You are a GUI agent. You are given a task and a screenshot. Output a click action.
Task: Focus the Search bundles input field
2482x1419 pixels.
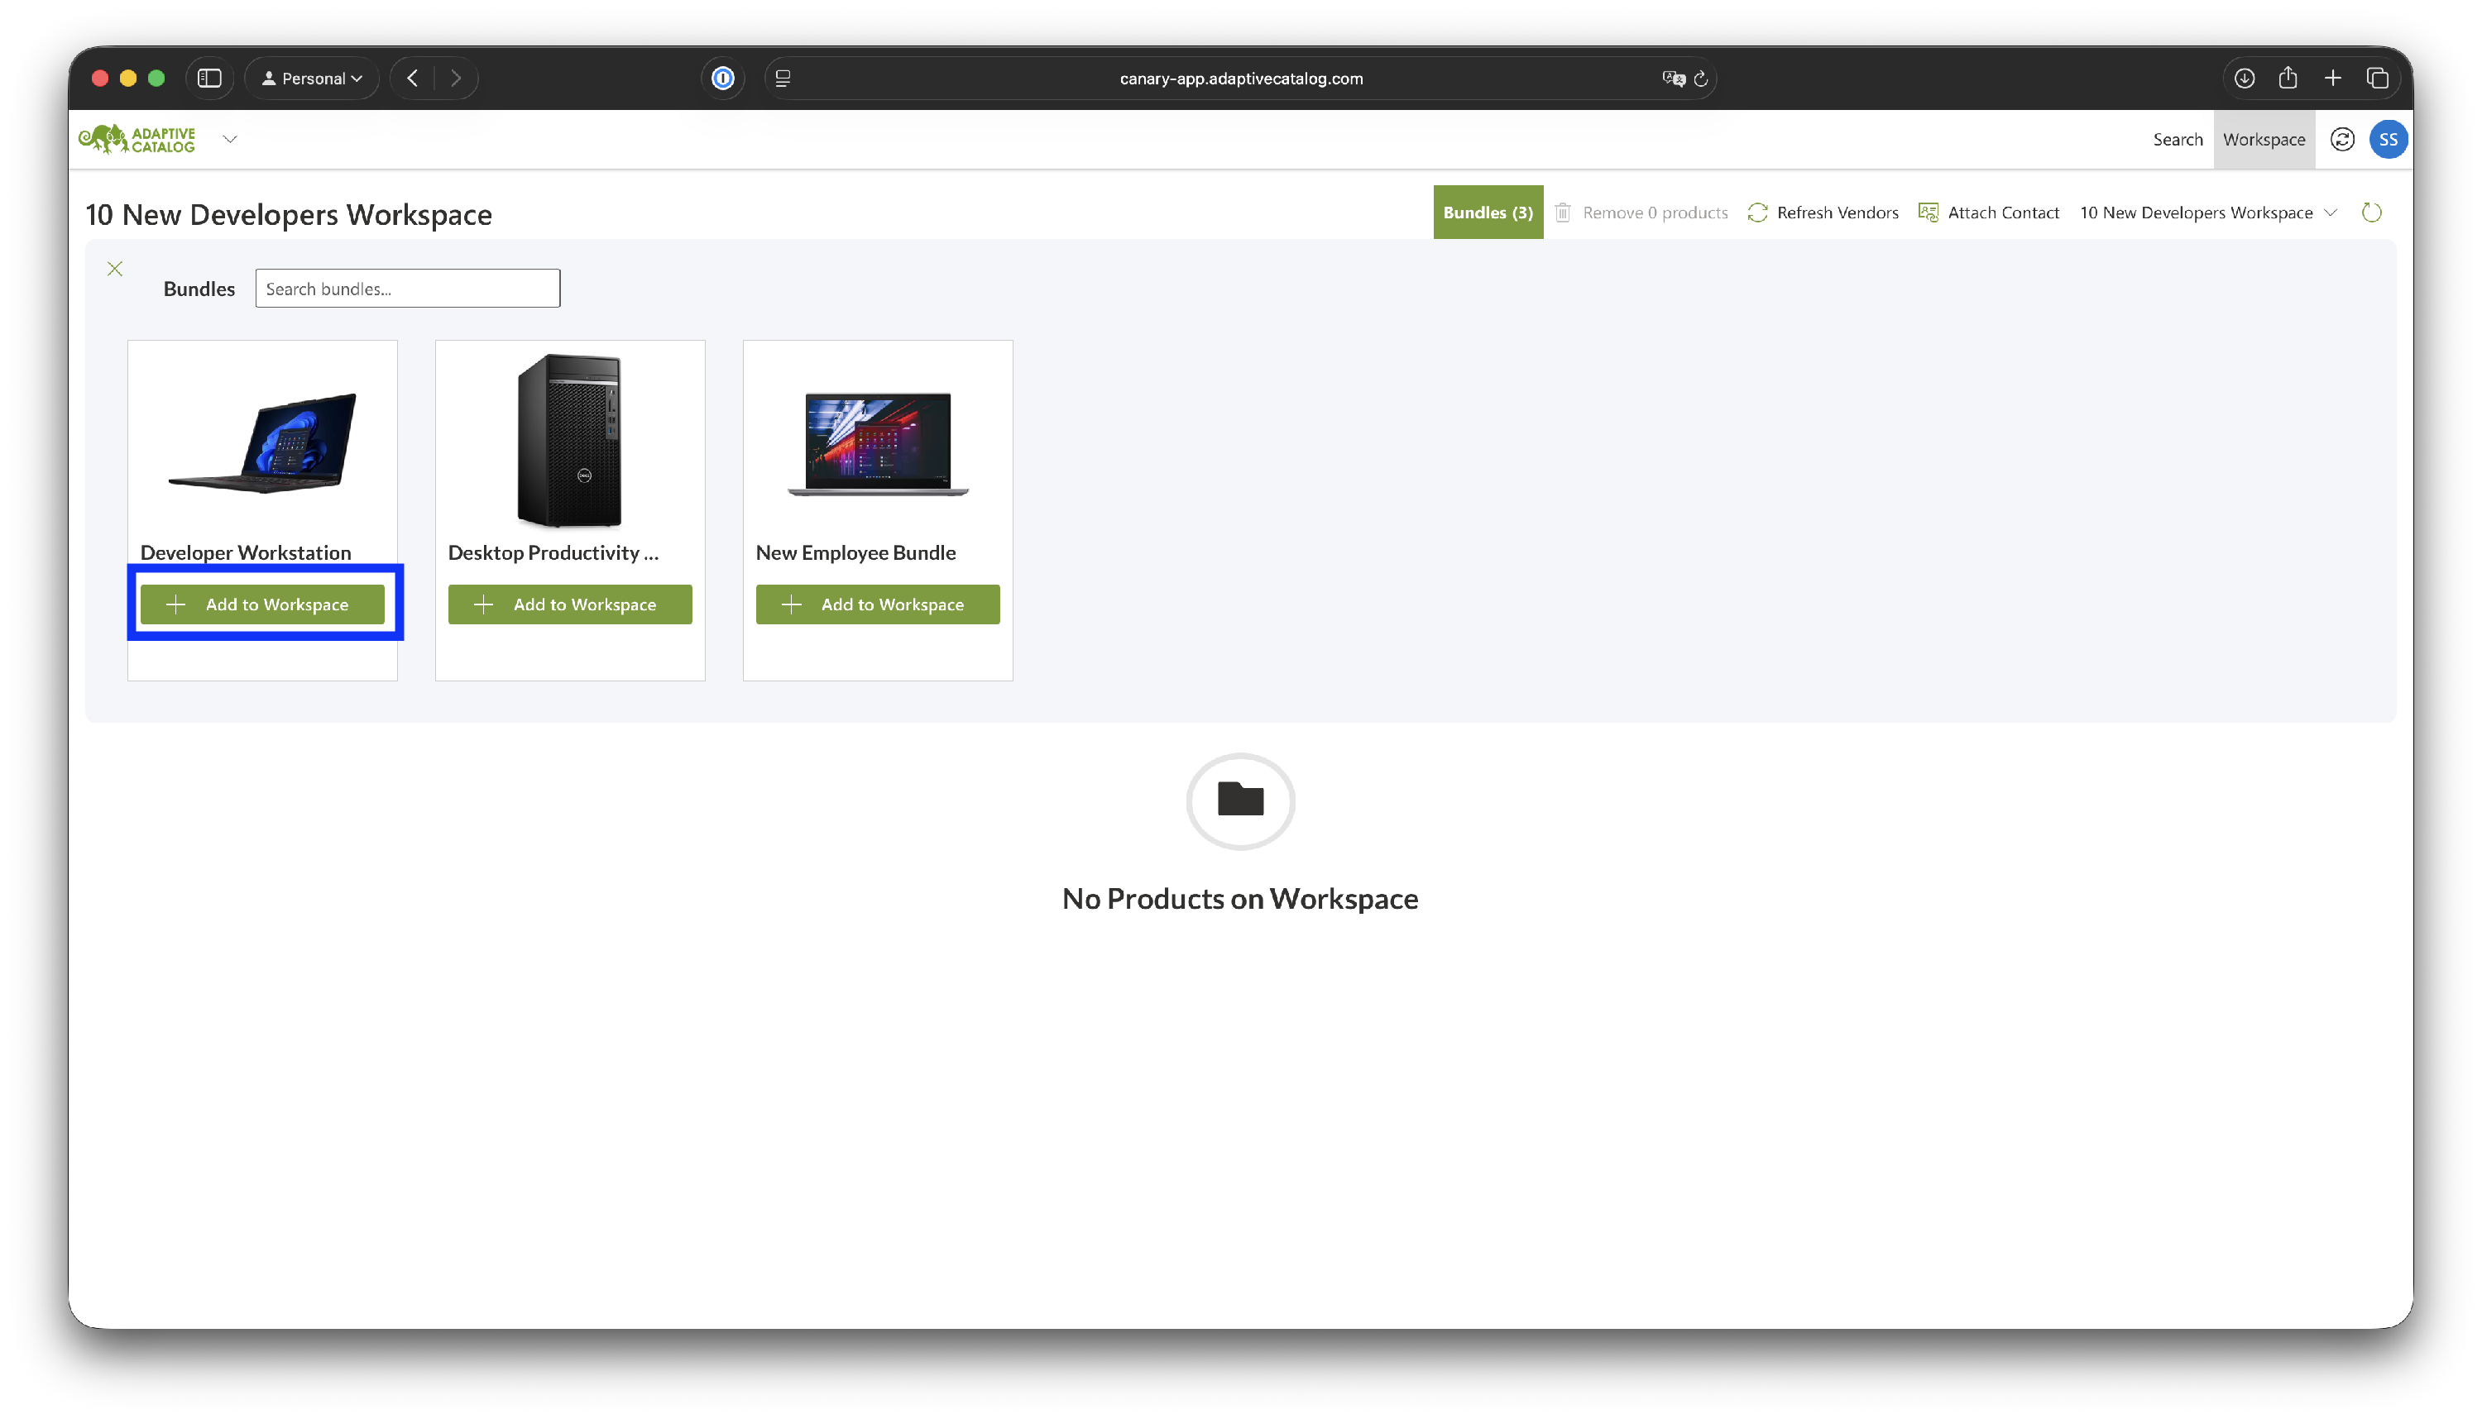[408, 289]
